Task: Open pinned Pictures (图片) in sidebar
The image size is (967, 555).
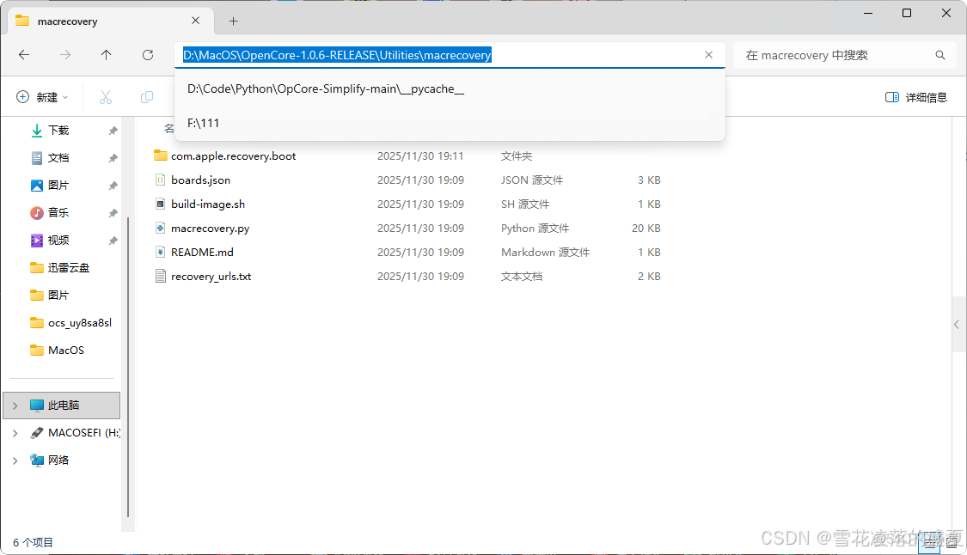Action: (58, 185)
